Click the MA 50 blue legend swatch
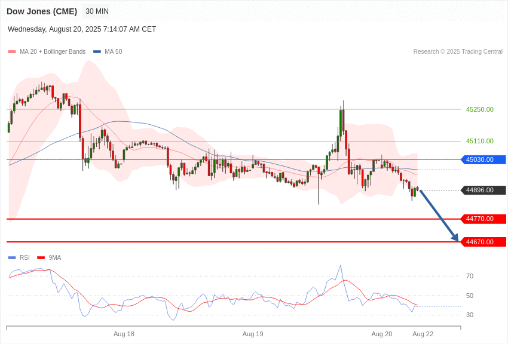Viewport: 508px width, 344px height. pyautogui.click(x=97, y=51)
